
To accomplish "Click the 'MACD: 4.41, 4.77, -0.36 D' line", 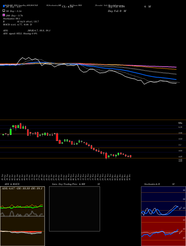I will [17, 25].
